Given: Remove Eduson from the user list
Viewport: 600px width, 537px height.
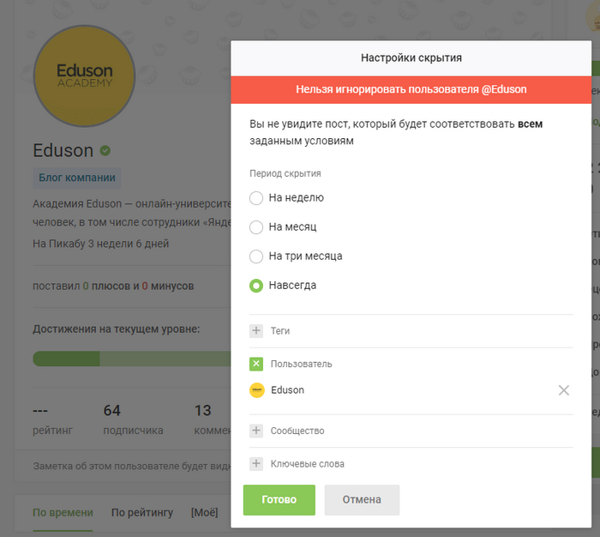Looking at the screenshot, I should pos(564,390).
